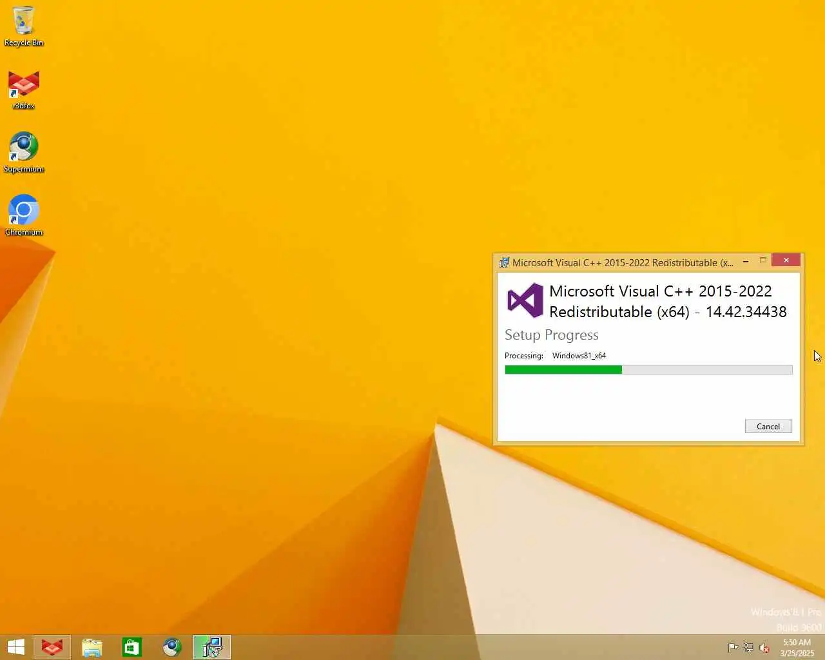Click the installer setup taskbar icon
The width and height of the screenshot is (825, 660).
click(212, 647)
